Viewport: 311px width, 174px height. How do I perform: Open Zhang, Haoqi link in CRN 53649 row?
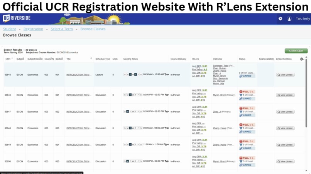tap(220, 145)
